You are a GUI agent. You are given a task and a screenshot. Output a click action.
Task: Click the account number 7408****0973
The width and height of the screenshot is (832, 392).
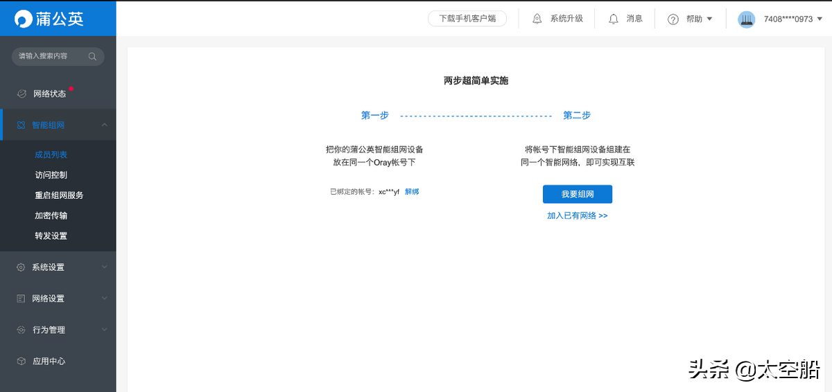coord(788,19)
